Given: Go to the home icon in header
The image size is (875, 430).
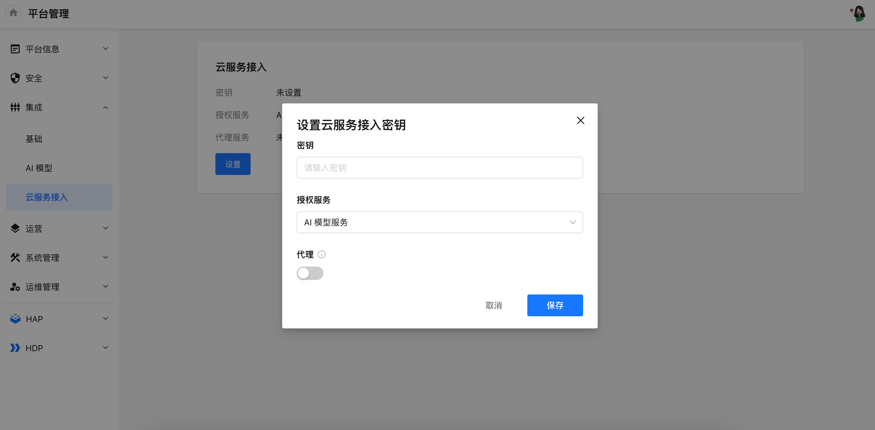Looking at the screenshot, I should tap(13, 13).
